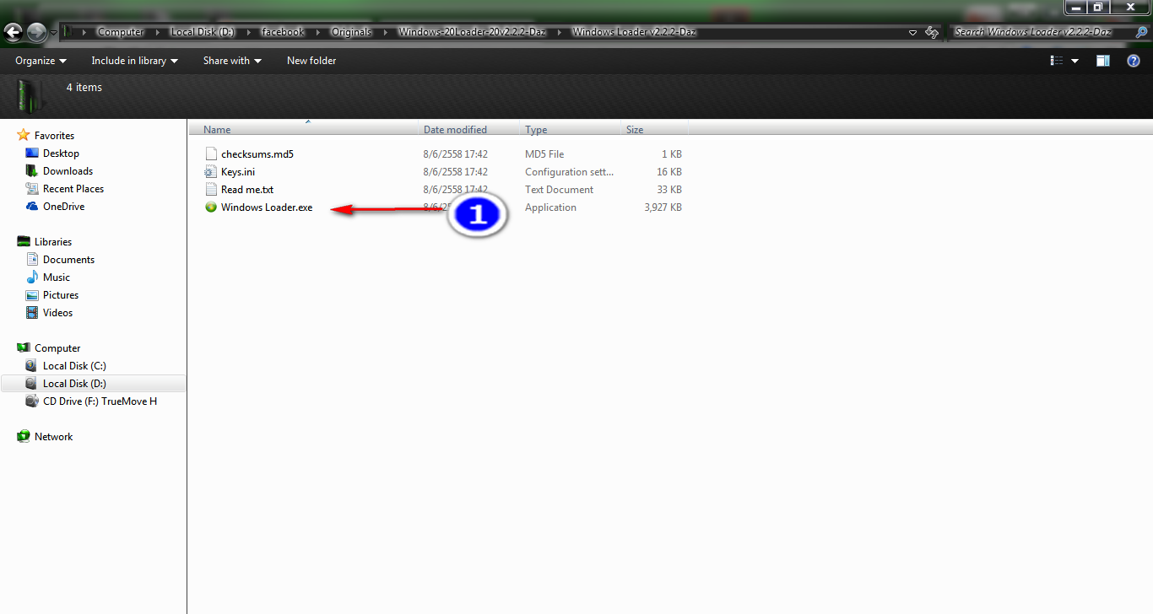This screenshot has height=614, width=1153.
Task: Change the view with the view icon
Action: tap(1056, 61)
